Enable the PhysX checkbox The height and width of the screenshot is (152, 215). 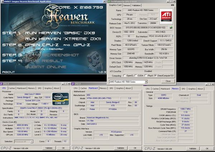coord(145,75)
